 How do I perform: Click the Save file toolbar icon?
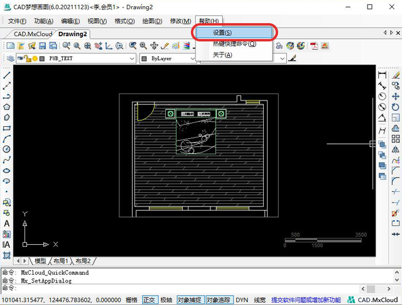pos(42,46)
